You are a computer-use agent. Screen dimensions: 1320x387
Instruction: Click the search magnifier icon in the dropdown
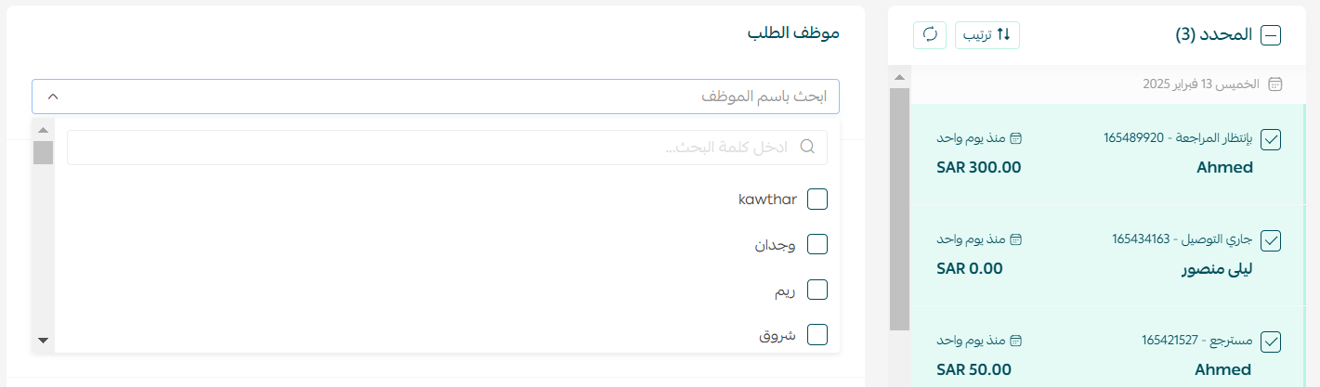[x=807, y=147]
